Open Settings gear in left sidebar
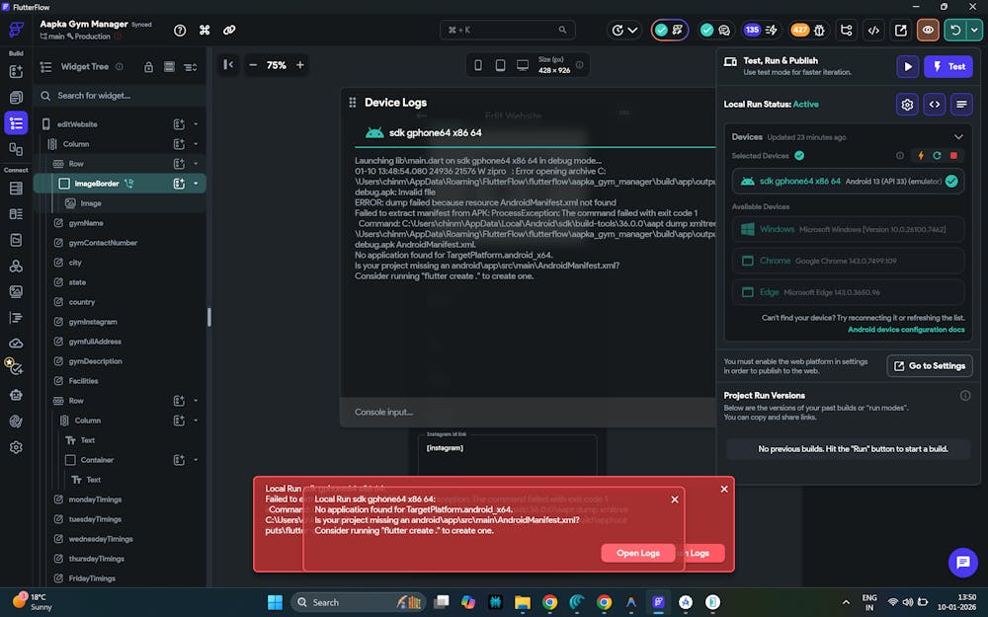Image resolution: width=988 pixels, height=617 pixels. pos(16,447)
